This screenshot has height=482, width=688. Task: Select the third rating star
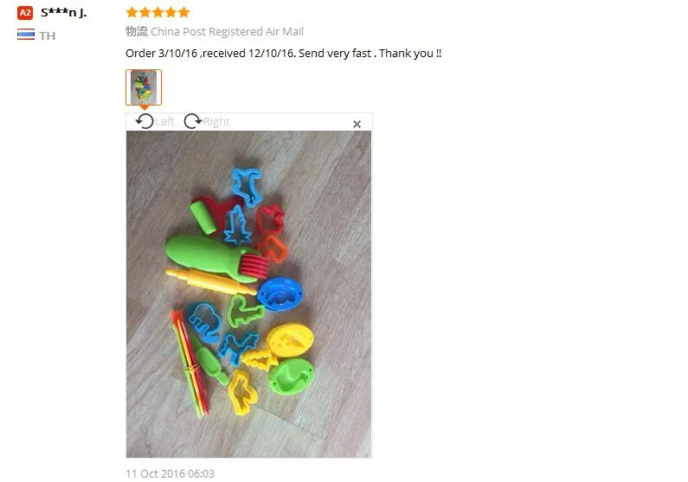click(x=158, y=12)
